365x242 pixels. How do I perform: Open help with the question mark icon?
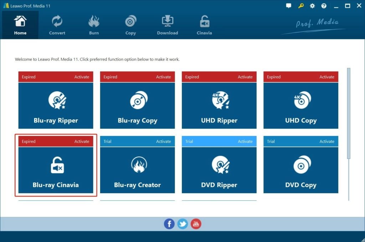point(324,6)
